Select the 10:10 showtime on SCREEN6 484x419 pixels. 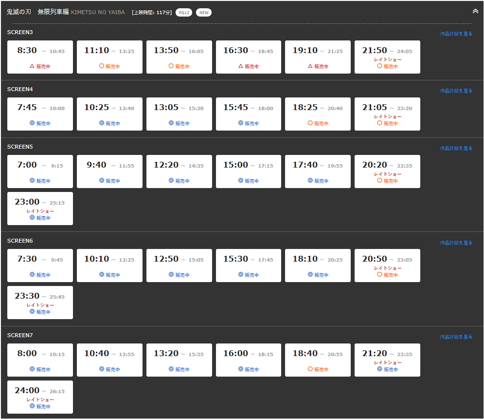pos(109,266)
